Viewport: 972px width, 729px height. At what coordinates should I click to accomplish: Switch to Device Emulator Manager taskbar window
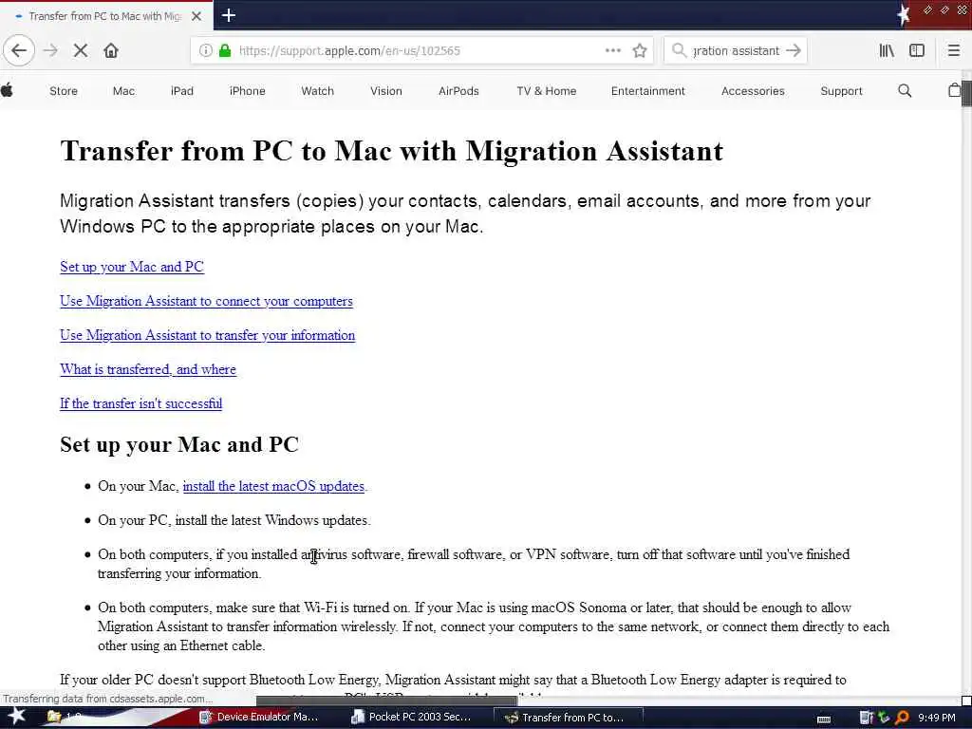click(259, 718)
